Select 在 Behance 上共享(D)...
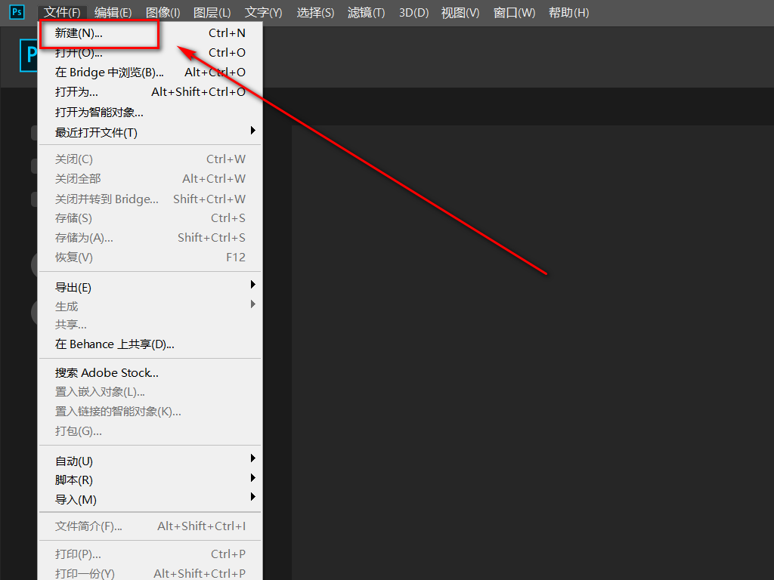Screen dimensions: 774x580 (150, 344)
